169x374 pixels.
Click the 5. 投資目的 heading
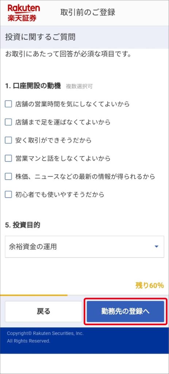coord(23,225)
